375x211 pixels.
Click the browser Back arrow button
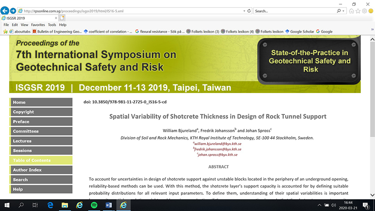pos(5,11)
